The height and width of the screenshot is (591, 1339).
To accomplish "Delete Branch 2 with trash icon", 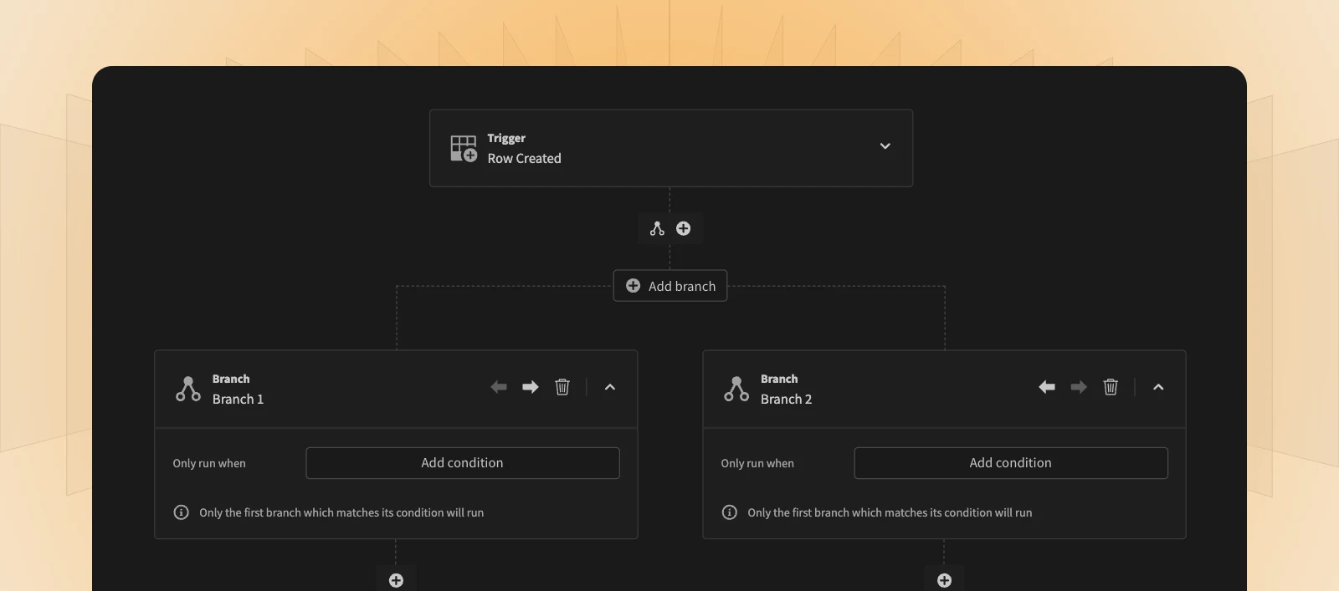I will 1111,387.
